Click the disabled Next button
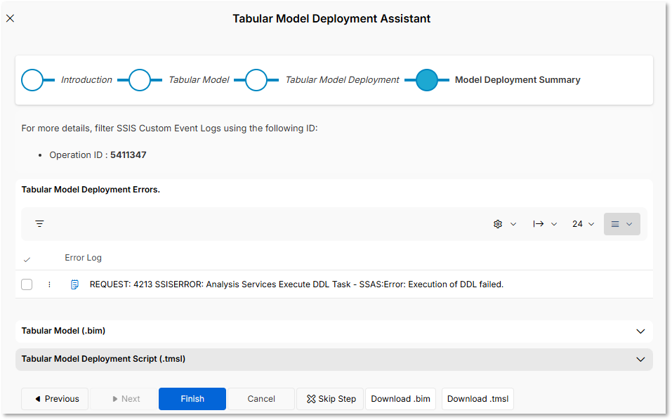The height and width of the screenshot is (420, 672). click(124, 399)
